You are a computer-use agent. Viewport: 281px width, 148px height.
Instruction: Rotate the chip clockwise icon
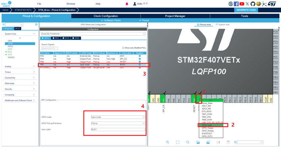click(198, 142)
